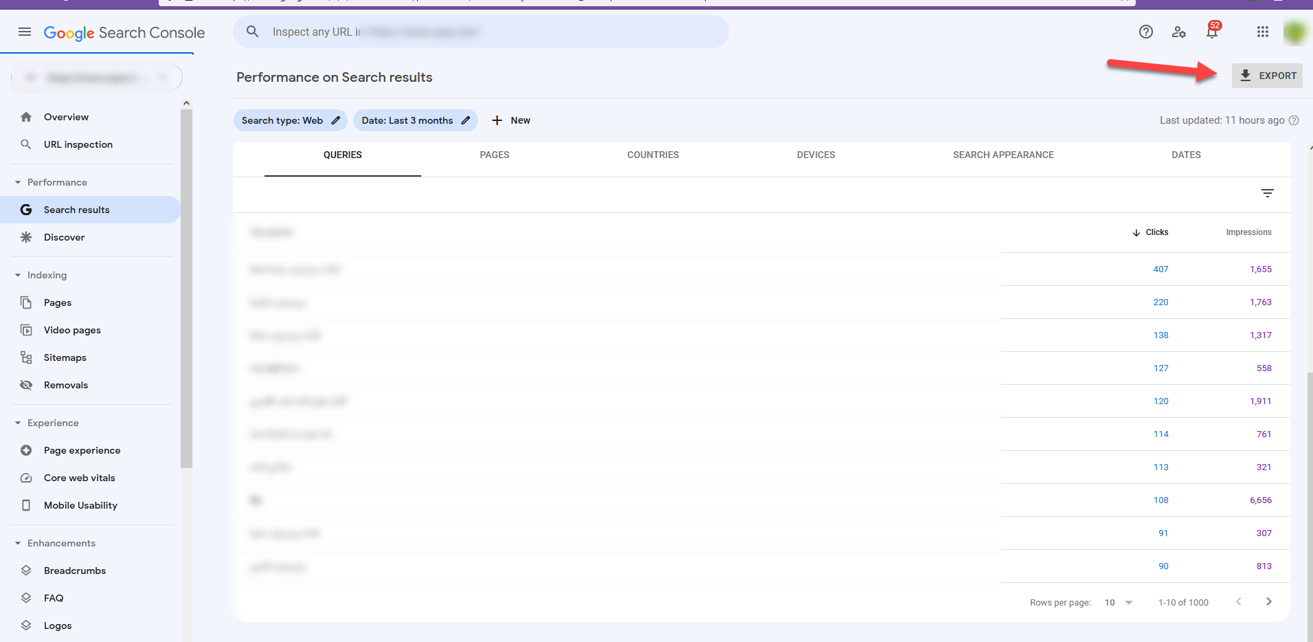The width and height of the screenshot is (1313, 642).
Task: Collapse the Indexing section
Action: coord(18,275)
